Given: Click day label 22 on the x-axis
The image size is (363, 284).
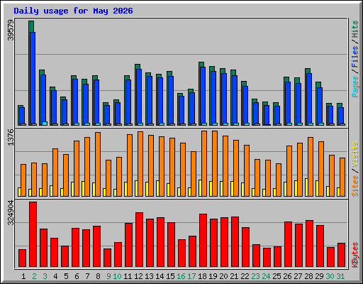Looking at the screenshot, I should (x=245, y=276).
